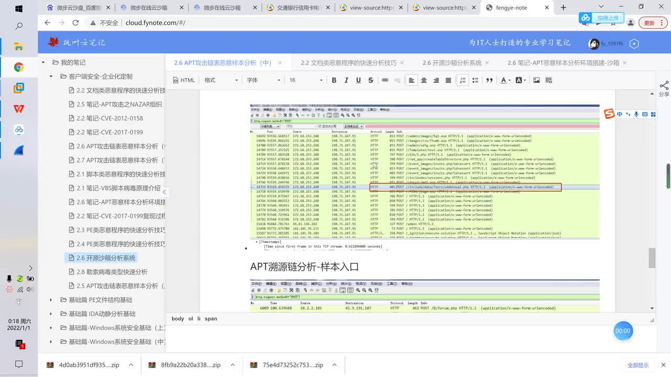Select the 2.6 开源沙箱分析系统 tree note
Viewport: 671px width, 377px height.
(106, 258)
